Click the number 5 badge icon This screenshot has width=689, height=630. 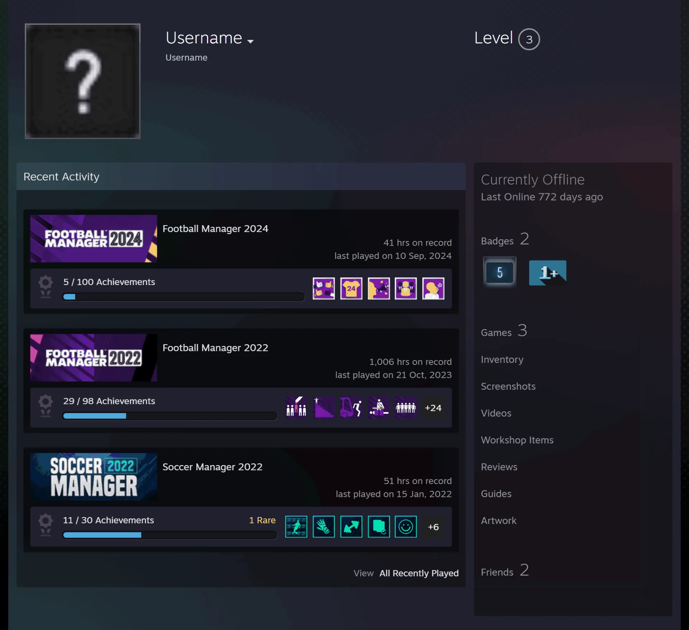tap(500, 273)
